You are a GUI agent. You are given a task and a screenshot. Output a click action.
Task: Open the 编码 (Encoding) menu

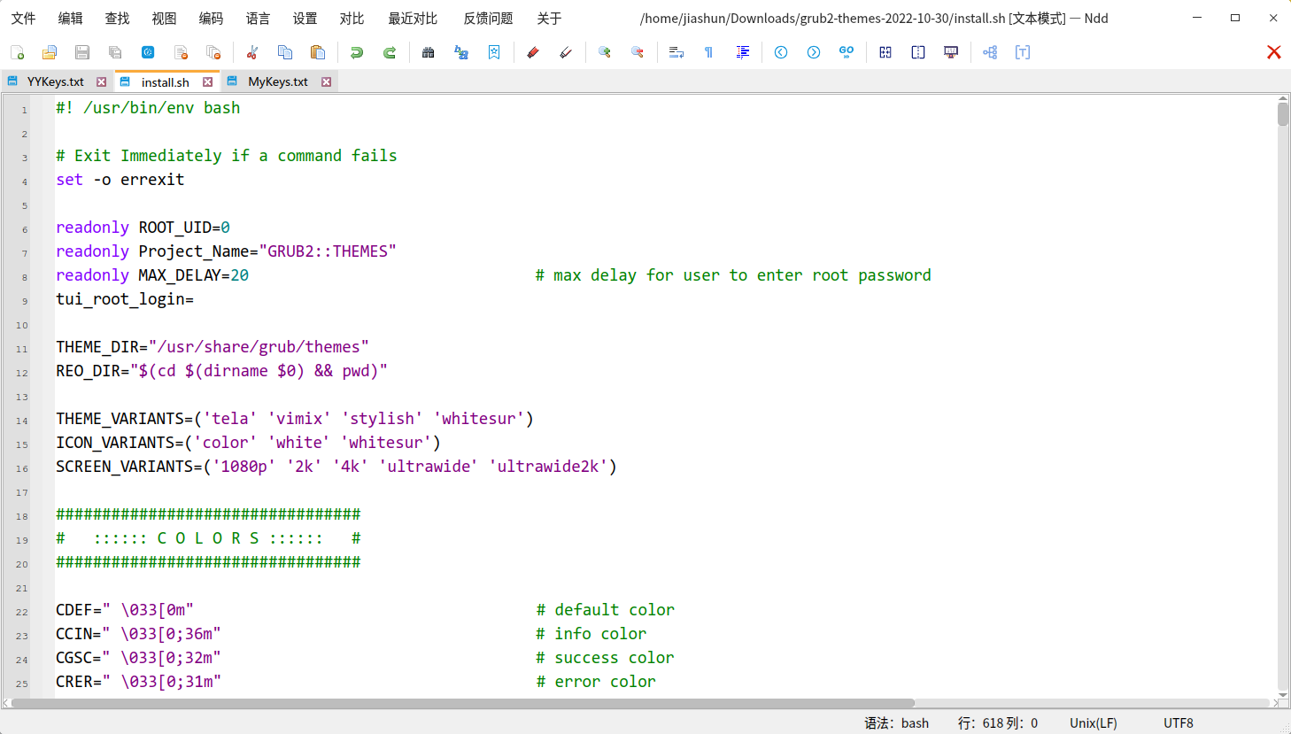click(211, 19)
